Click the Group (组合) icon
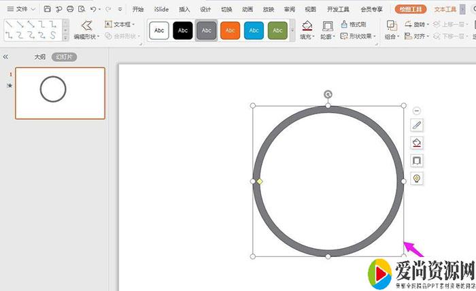The image size is (476, 291). point(392,25)
